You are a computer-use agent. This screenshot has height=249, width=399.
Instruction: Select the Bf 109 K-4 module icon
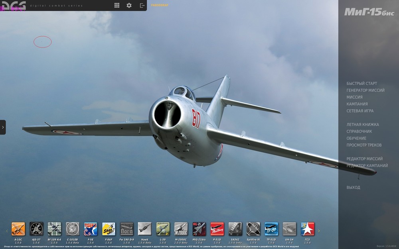click(54, 229)
